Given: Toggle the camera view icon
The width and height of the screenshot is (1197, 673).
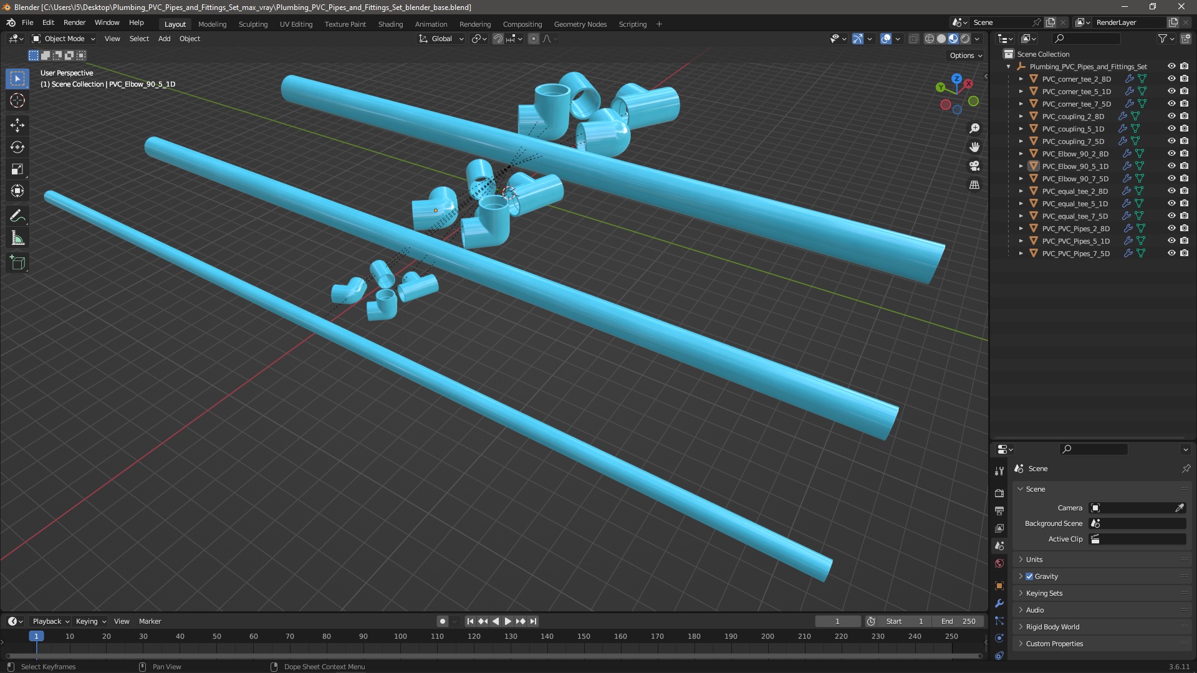Looking at the screenshot, I should click(974, 166).
